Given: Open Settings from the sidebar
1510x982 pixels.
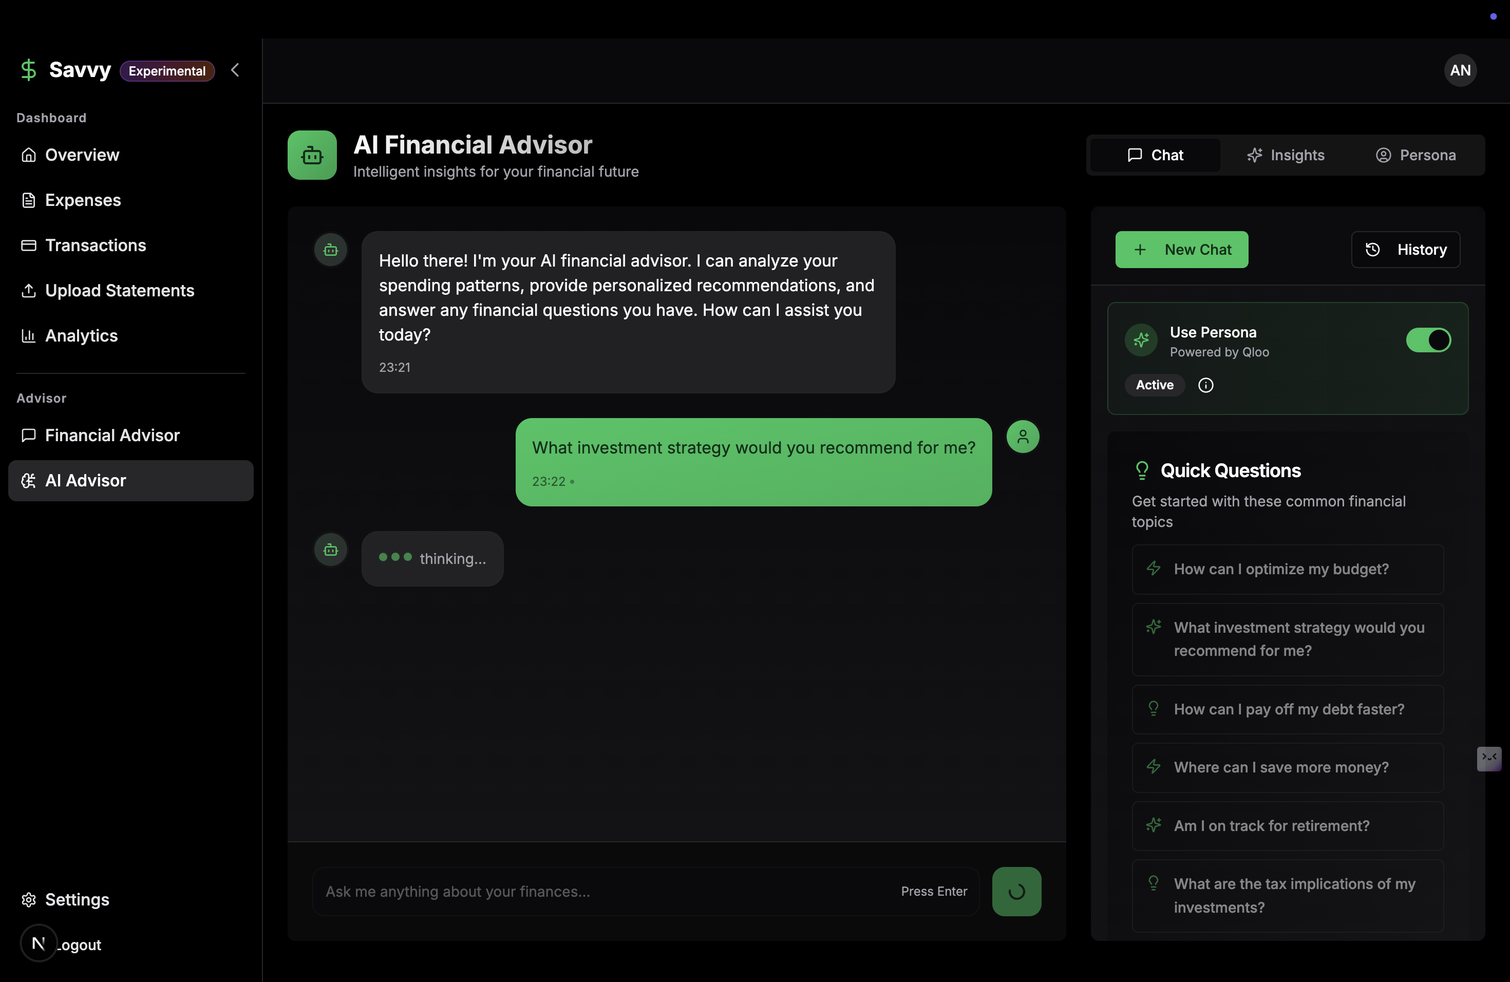Looking at the screenshot, I should click(77, 899).
